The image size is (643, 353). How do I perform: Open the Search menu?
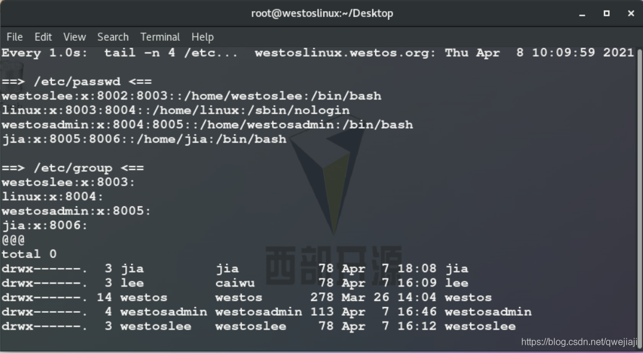tap(113, 37)
